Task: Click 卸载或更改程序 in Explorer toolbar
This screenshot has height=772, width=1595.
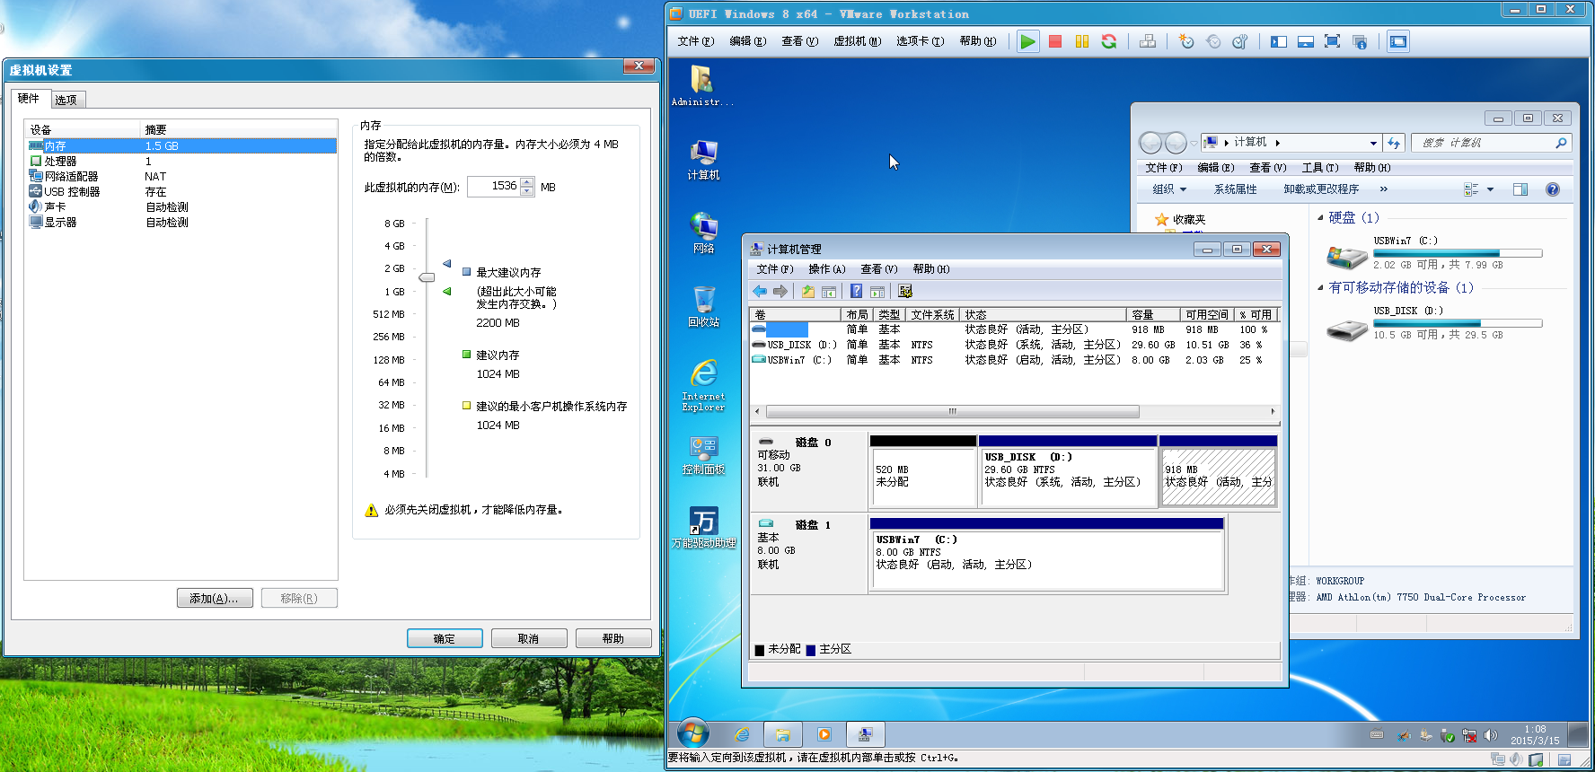Action: click(1321, 189)
